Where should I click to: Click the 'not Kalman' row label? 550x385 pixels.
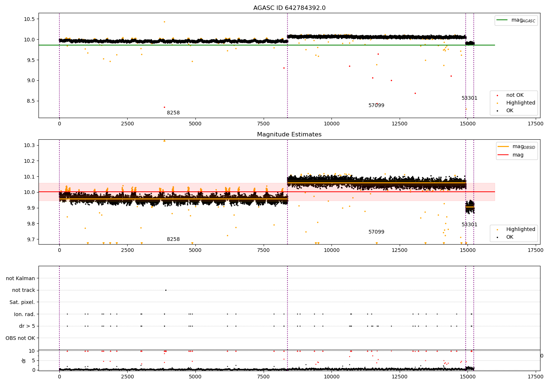click(21, 279)
